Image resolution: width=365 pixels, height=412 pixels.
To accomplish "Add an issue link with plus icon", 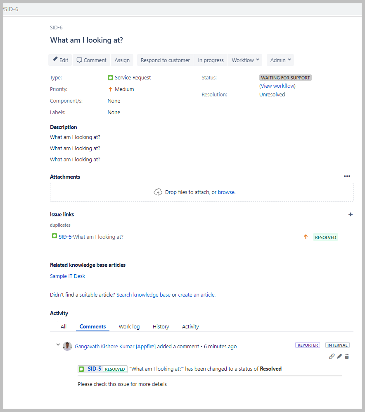I will (350, 215).
